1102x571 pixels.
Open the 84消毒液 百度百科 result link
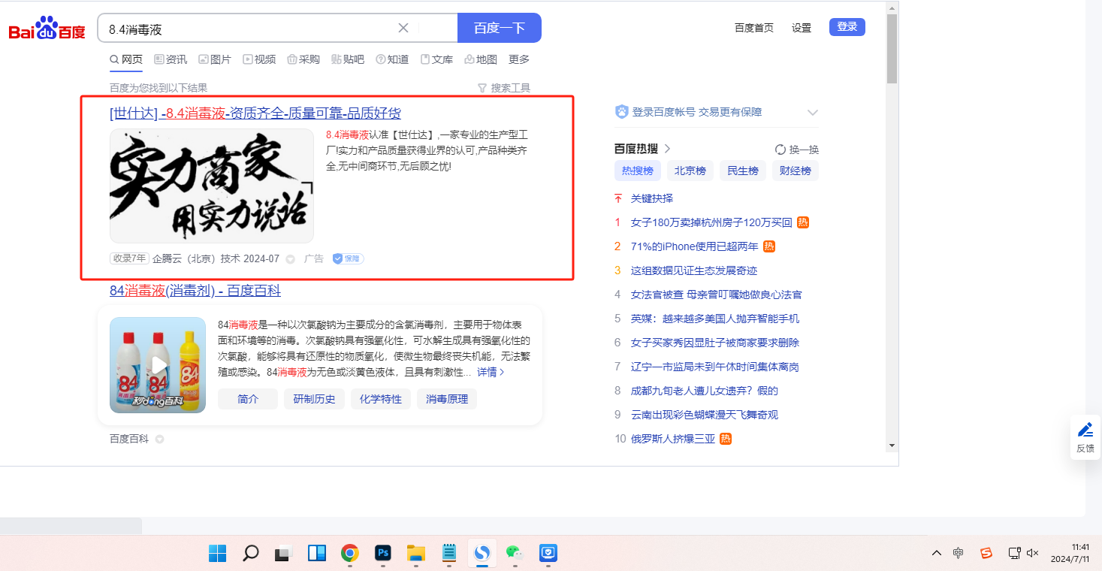click(x=195, y=291)
